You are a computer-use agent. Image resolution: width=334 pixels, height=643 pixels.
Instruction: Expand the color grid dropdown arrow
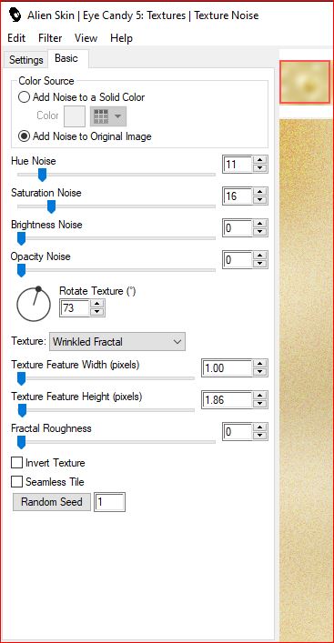118,116
